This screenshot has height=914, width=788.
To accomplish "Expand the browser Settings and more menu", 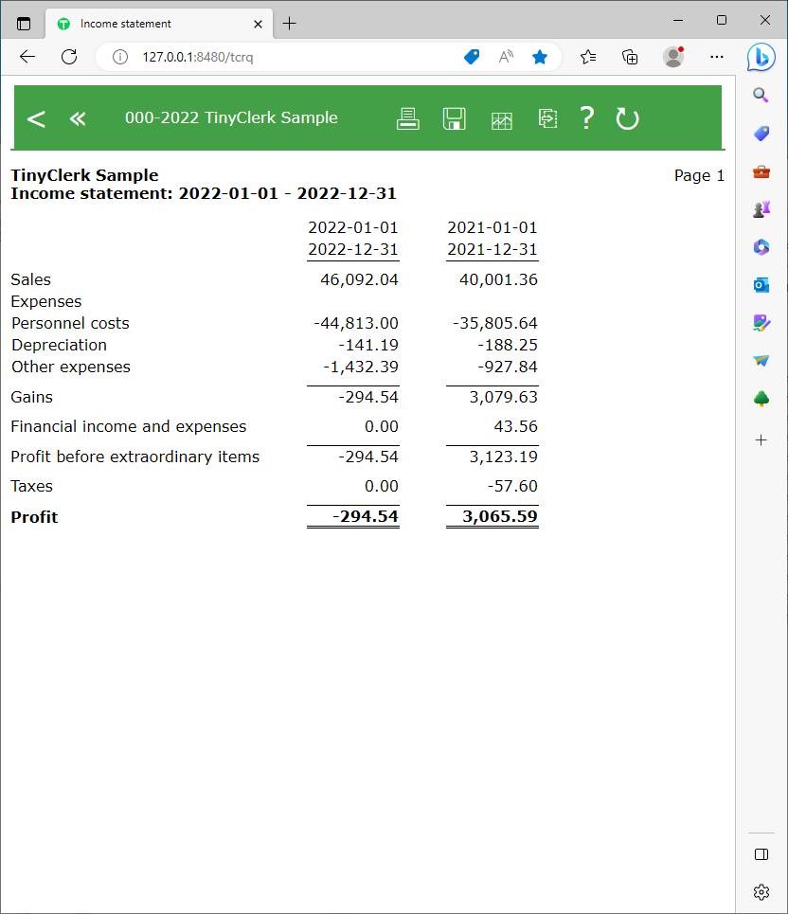I will (716, 57).
